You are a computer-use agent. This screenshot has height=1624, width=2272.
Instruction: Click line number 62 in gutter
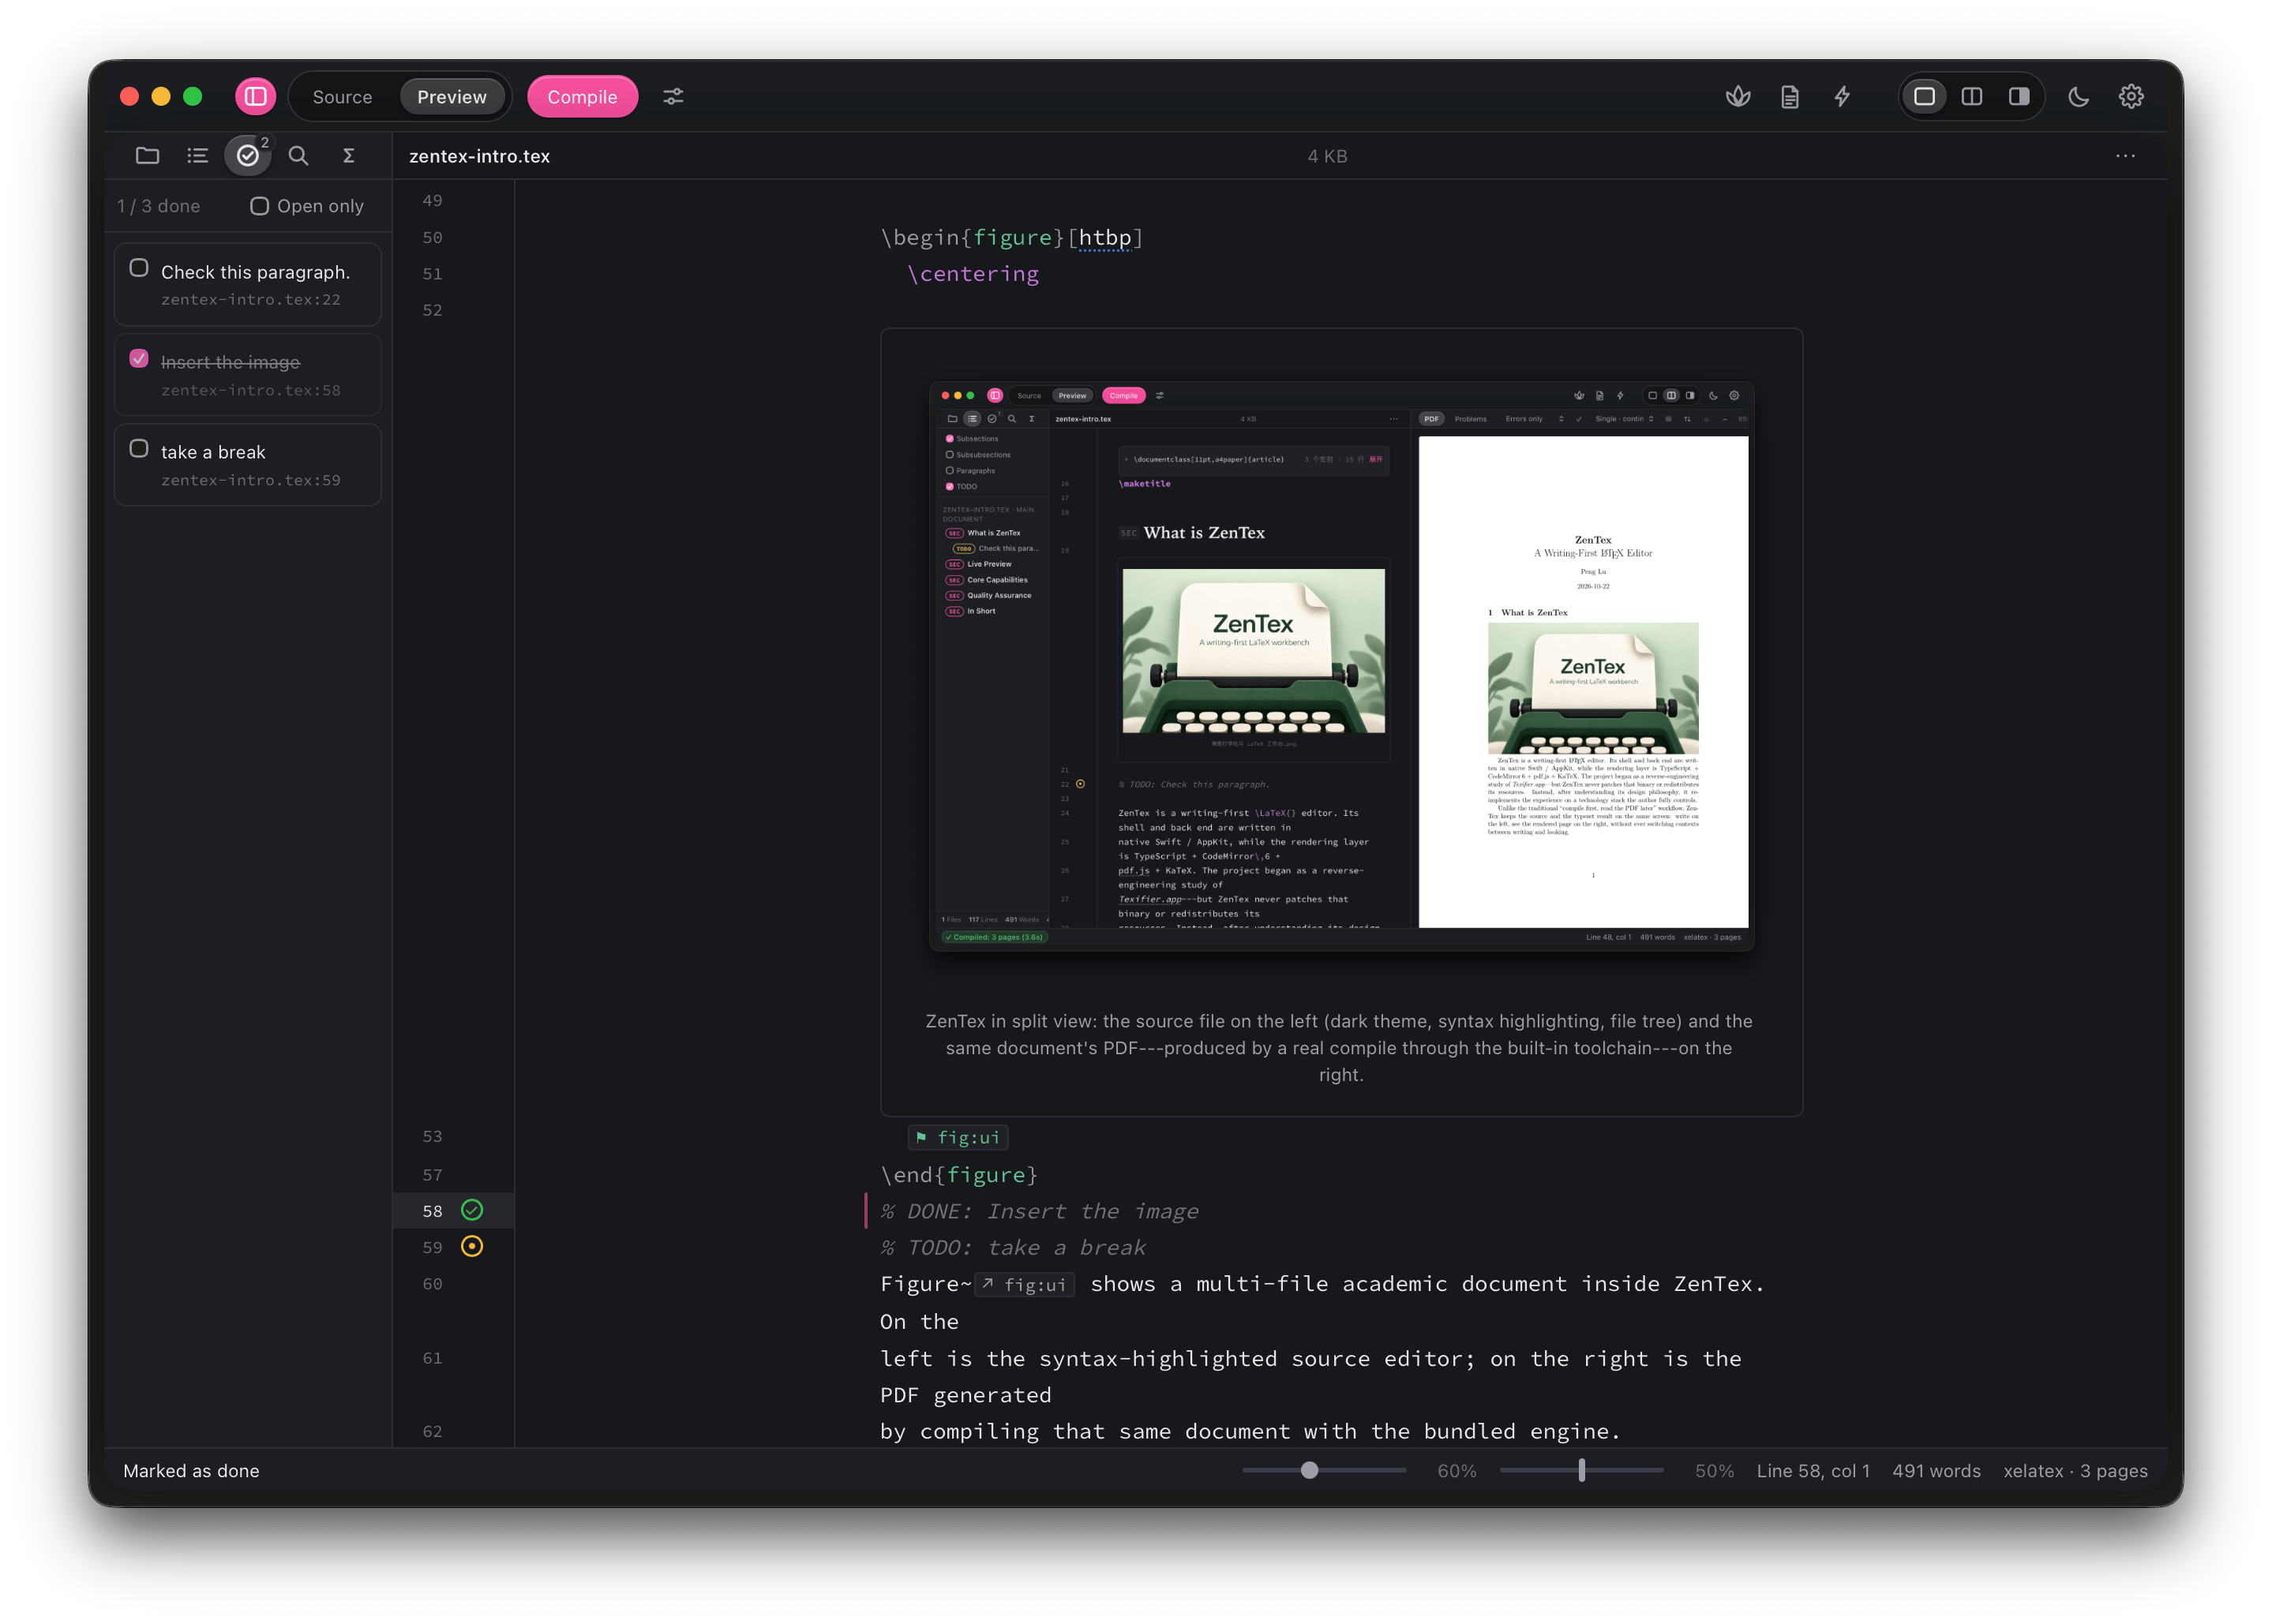coord(432,1431)
